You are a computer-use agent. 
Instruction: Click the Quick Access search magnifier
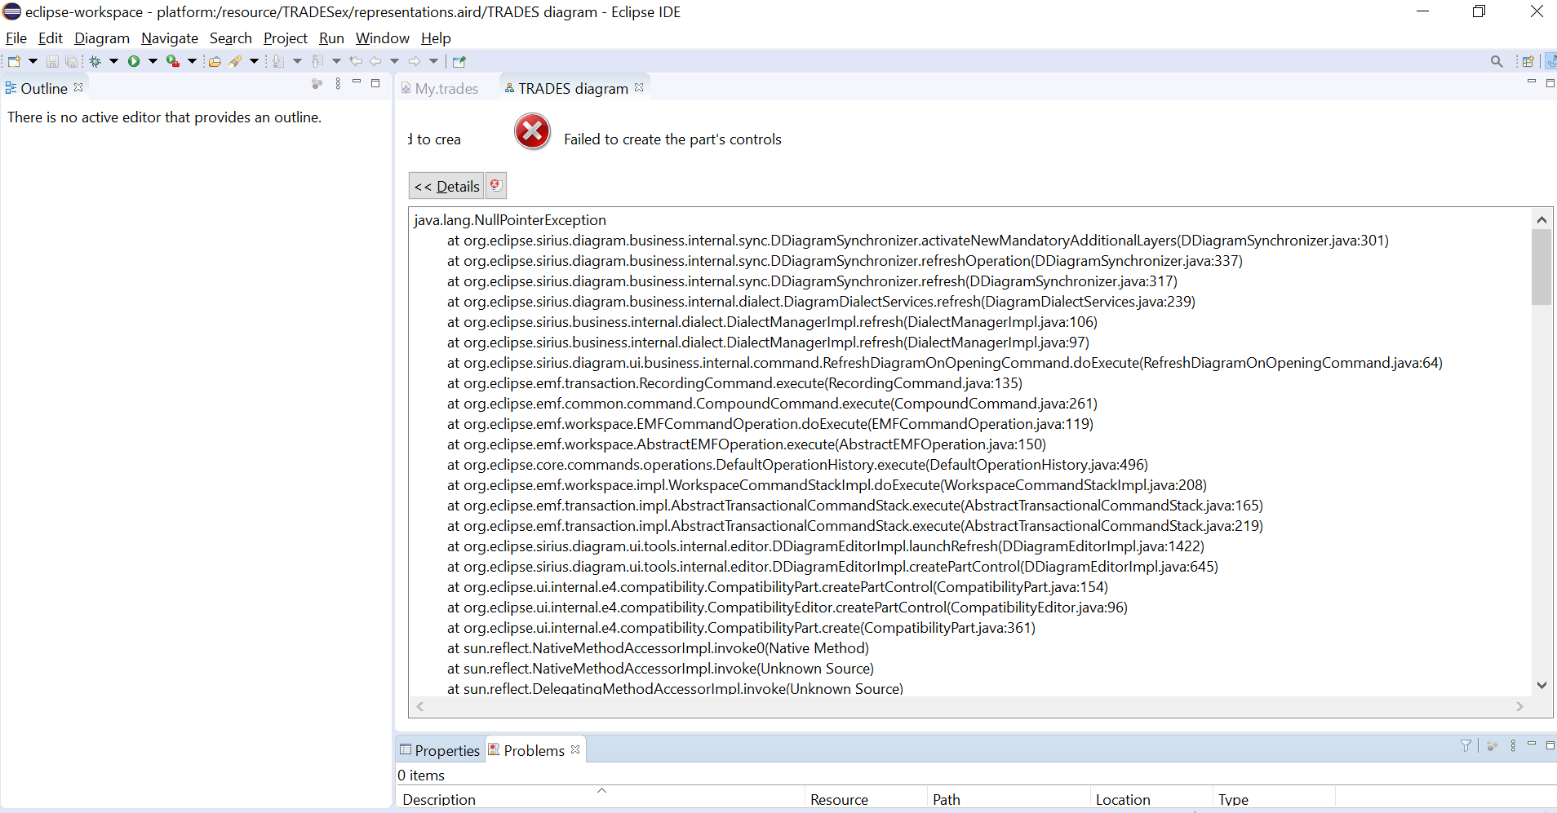1497,61
